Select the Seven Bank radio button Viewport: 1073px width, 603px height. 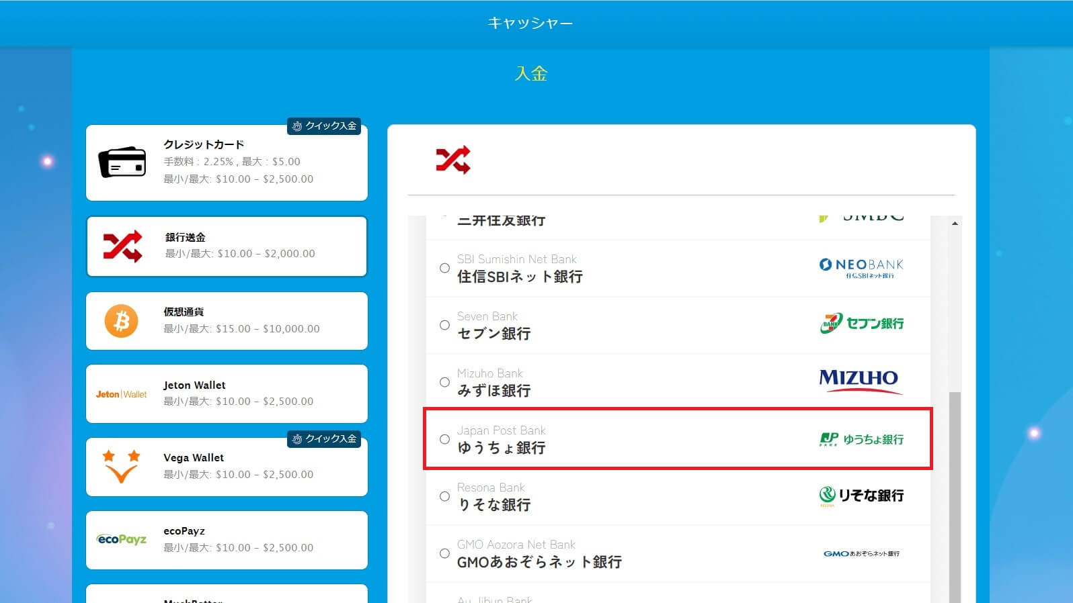coord(444,325)
